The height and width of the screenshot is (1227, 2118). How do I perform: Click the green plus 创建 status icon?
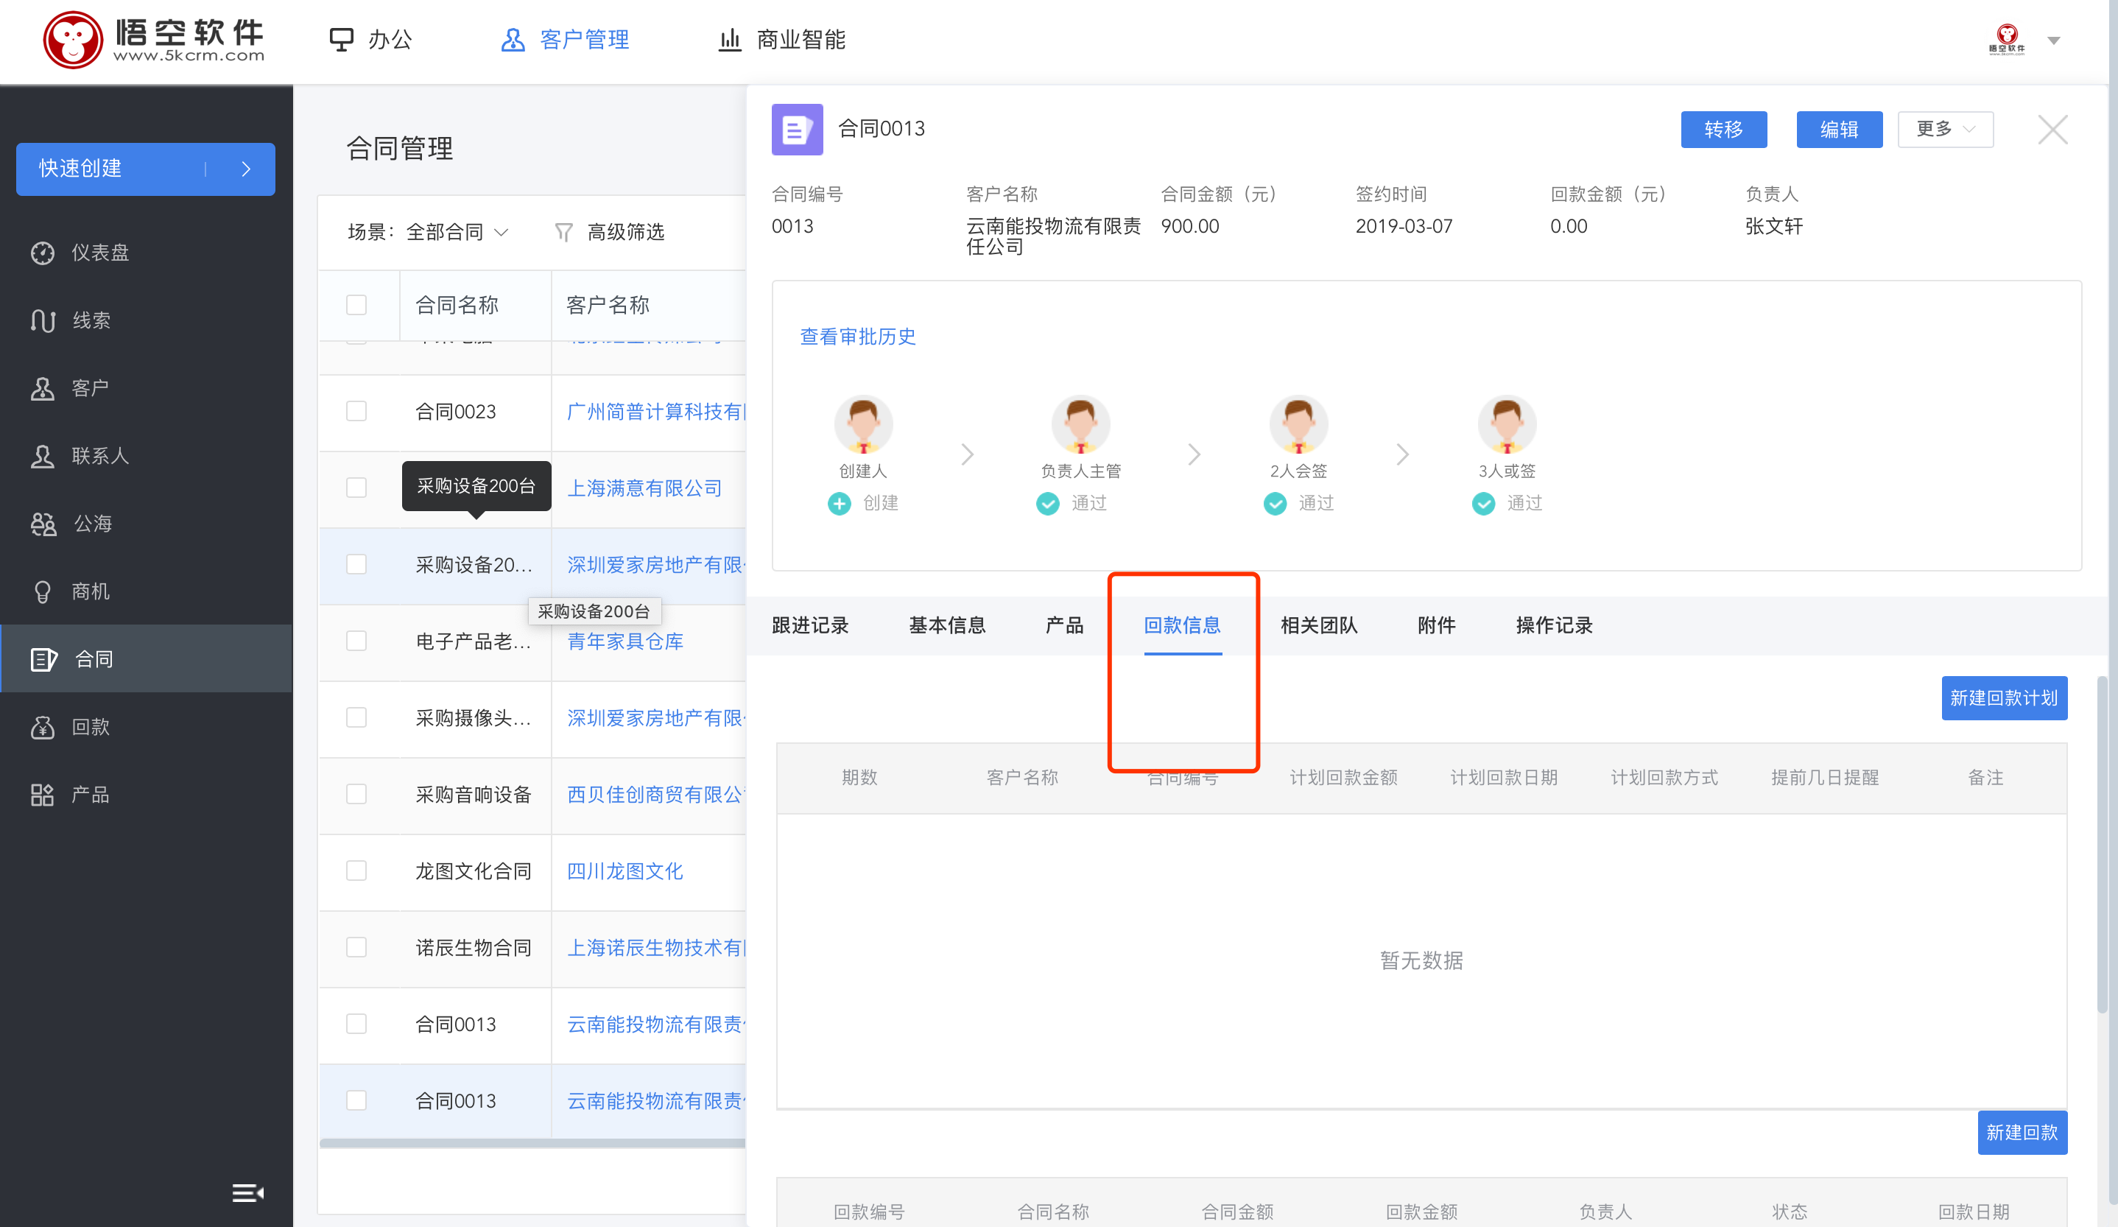click(x=839, y=504)
